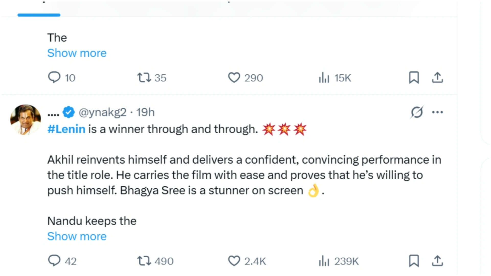Bookmark the first tweet
This screenshot has height=276, width=491.
[x=414, y=78]
